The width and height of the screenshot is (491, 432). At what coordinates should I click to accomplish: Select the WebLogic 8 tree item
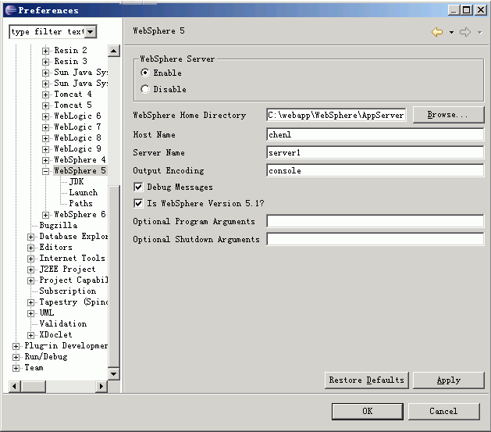tap(77, 137)
